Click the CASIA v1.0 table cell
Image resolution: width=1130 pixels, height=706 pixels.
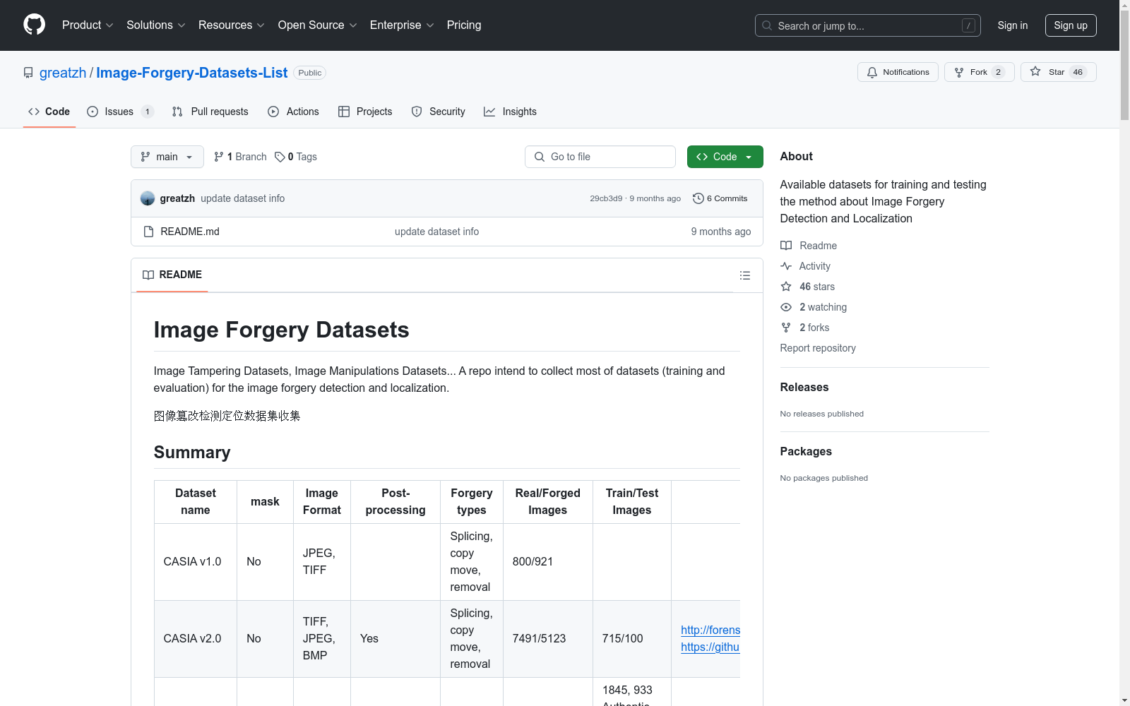tap(196, 562)
